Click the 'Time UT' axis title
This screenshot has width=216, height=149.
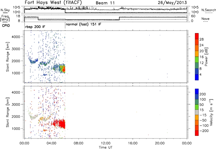coord(106,147)
